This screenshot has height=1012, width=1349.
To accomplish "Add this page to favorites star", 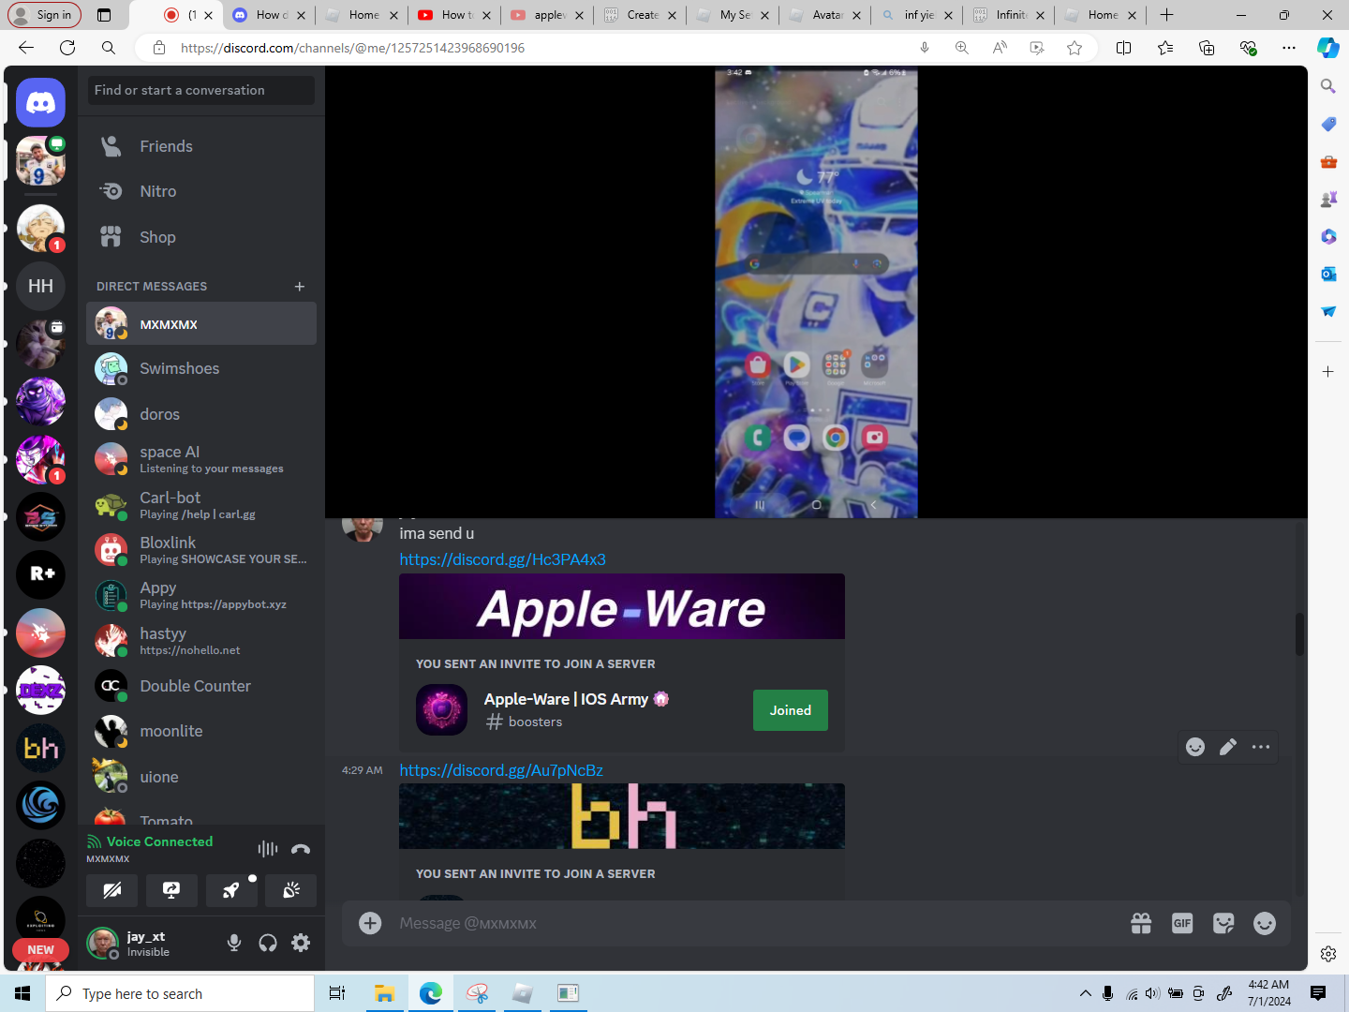I will tap(1075, 48).
